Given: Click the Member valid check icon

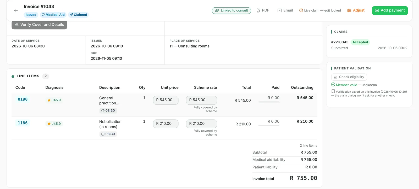Looking at the screenshot, I should pos(333,85).
